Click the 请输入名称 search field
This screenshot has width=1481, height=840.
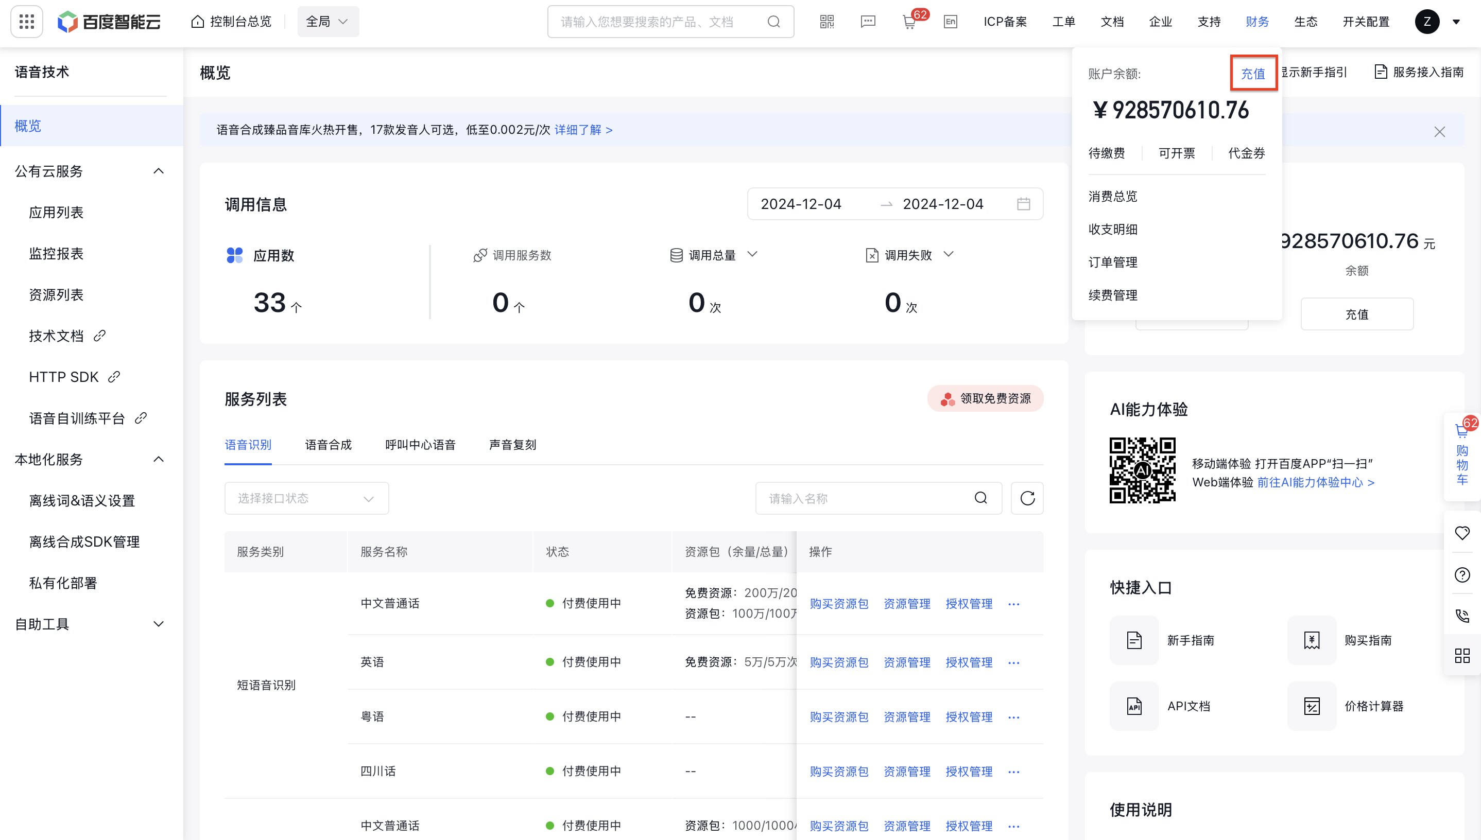(879, 498)
